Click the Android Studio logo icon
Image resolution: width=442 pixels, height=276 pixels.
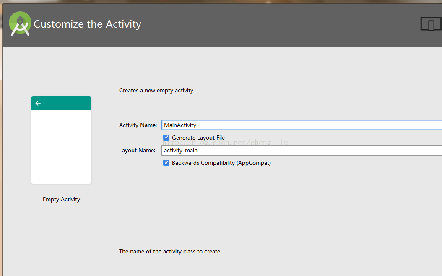(x=20, y=24)
